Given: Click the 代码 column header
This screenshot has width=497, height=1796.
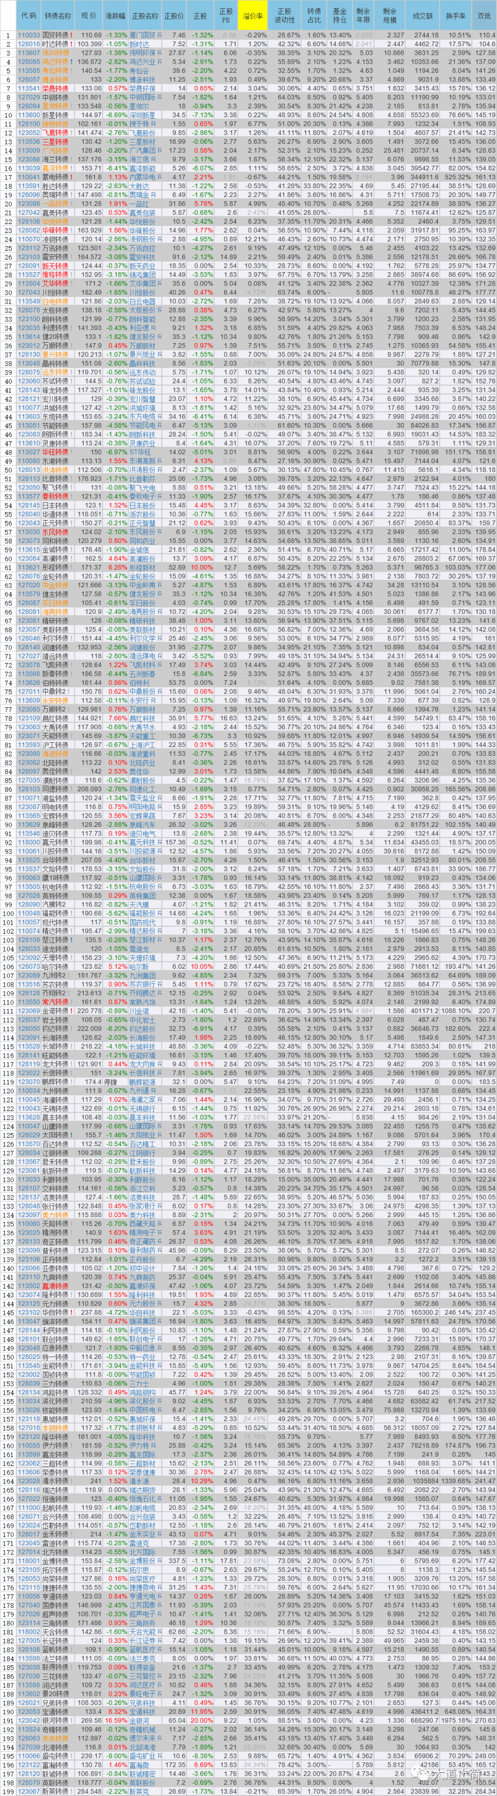Looking at the screenshot, I should [x=29, y=16].
